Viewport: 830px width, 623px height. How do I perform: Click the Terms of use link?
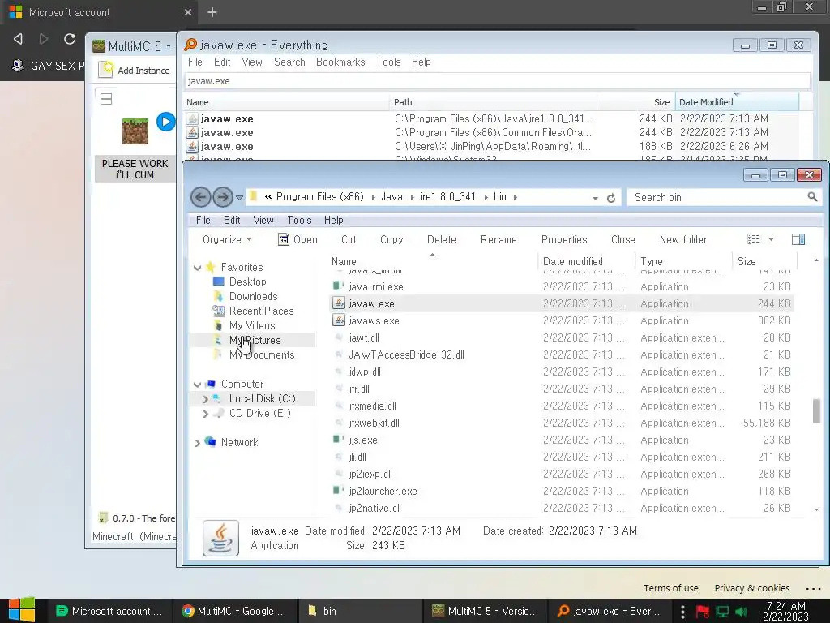670,588
